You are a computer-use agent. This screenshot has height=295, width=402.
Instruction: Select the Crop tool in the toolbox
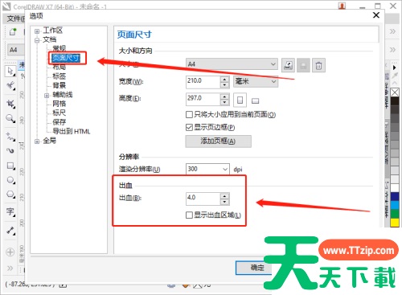[10, 104]
